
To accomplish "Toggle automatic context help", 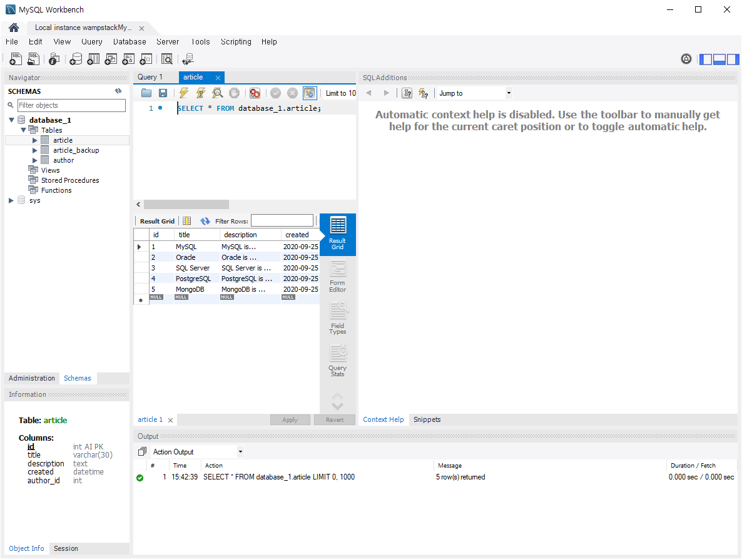I will click(424, 93).
